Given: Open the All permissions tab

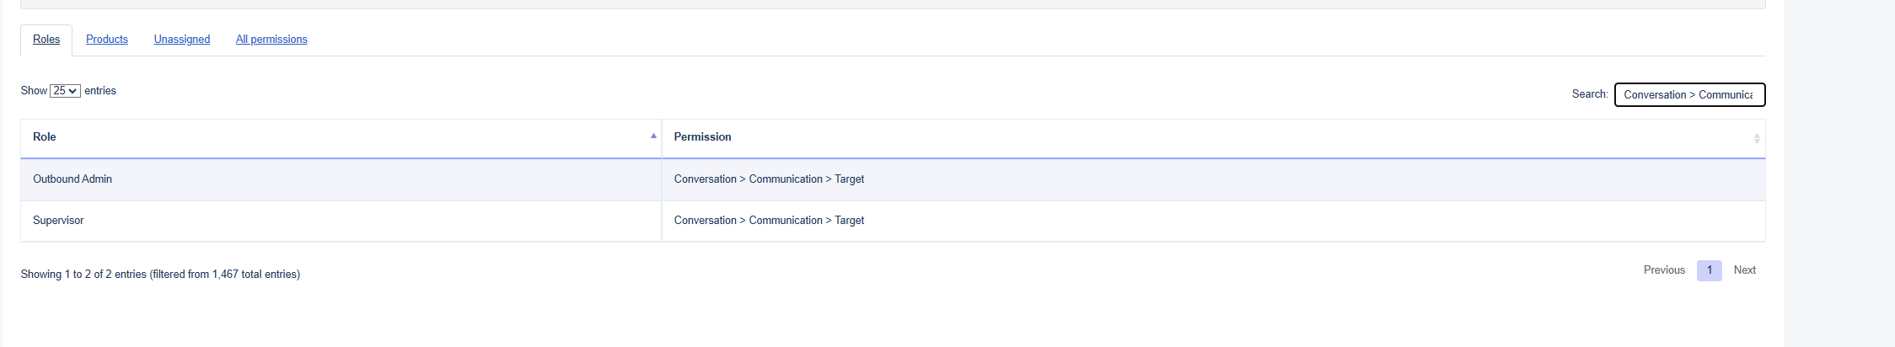Looking at the screenshot, I should coord(271,40).
